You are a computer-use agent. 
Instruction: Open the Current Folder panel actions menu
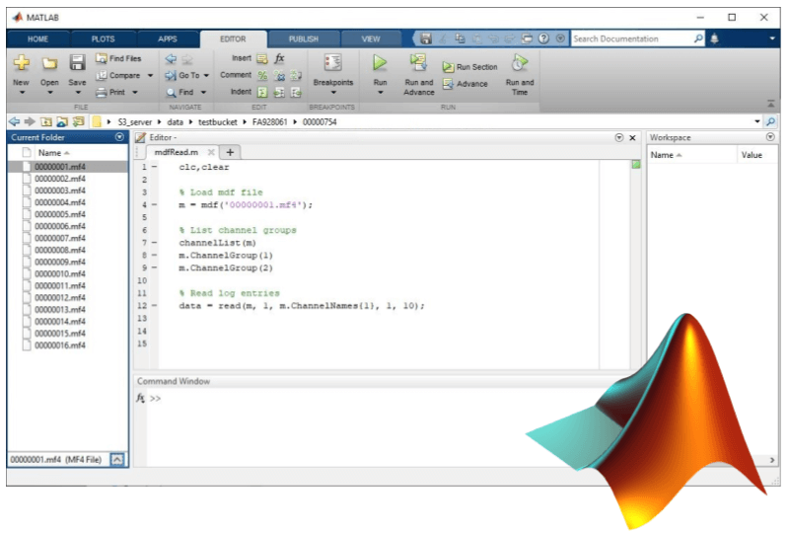click(119, 137)
